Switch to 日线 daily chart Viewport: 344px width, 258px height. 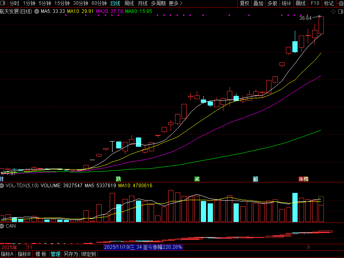115,4
